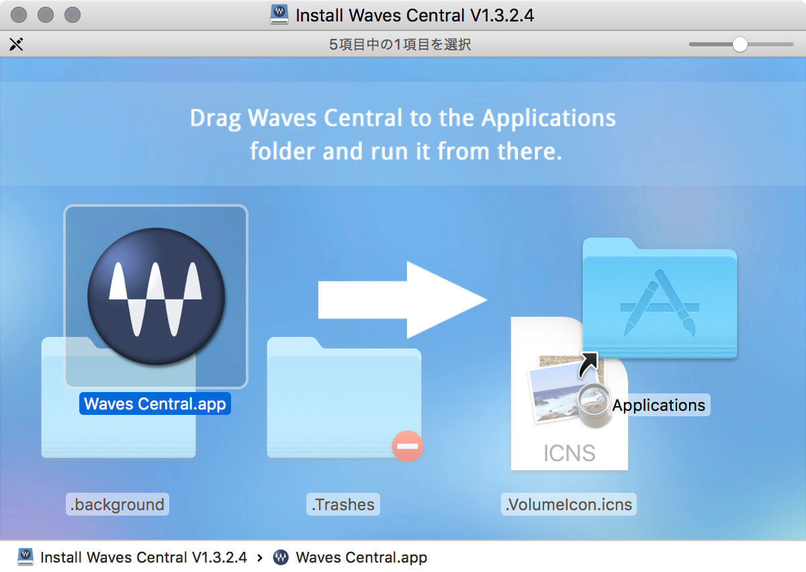This screenshot has height=572, width=806.
Task: Click red no-access badge on .Trashes folder
Action: (408, 446)
